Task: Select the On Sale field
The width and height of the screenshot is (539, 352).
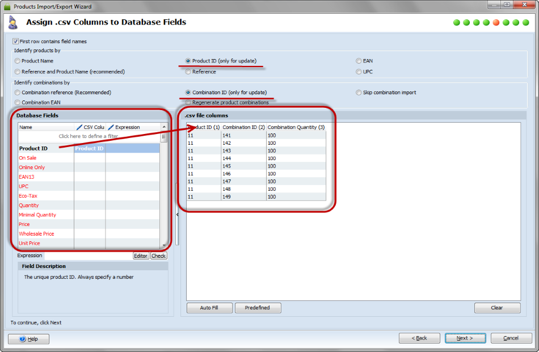Action: point(89,158)
